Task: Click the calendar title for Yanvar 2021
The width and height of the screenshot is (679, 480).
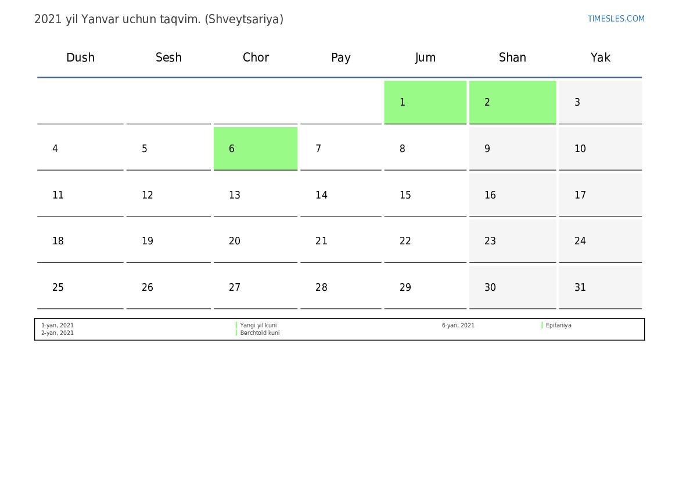Action: (x=159, y=19)
